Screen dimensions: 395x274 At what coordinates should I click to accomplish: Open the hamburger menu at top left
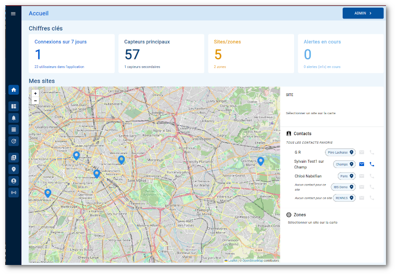pos(13,13)
